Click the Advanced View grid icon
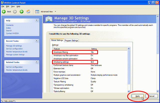160x103 pixels. coord(37,12)
